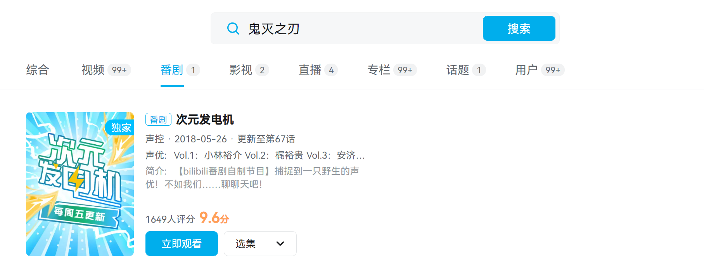Click the blue 搜索 search button
Screen dimensions: 704x263
click(519, 28)
